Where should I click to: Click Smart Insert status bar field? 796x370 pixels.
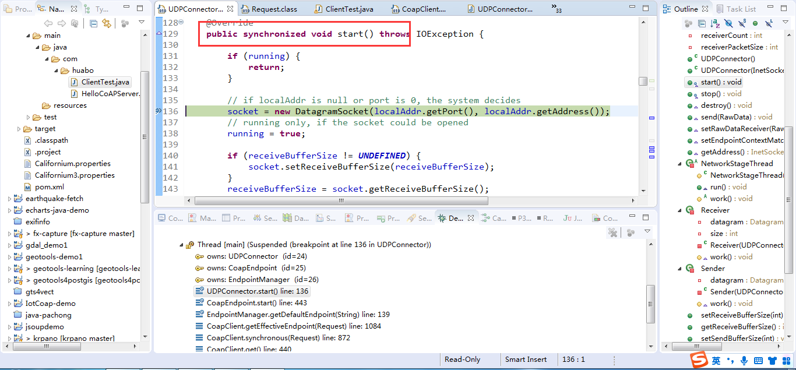(526, 360)
